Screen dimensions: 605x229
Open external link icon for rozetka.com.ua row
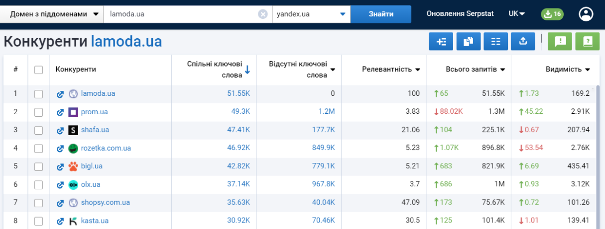click(60, 148)
